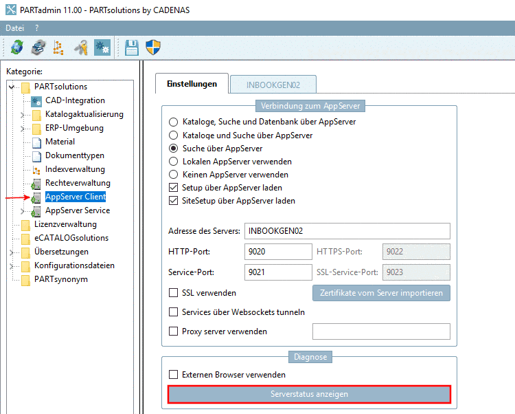Select 'Rechteverwaltung' in category tree
The width and height of the screenshot is (515, 414).
point(78,183)
